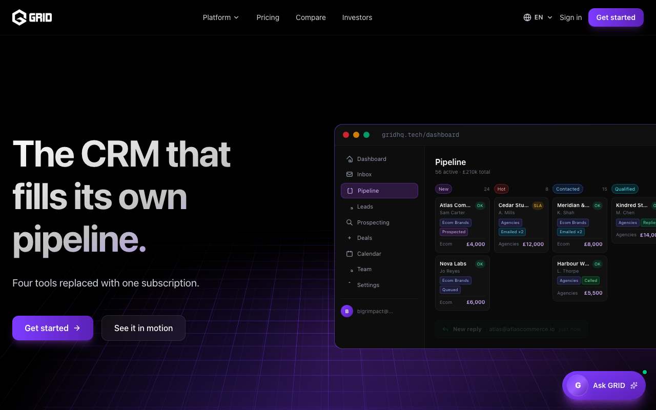Click the OK badge on Harbour card
Screen dimensions: 656x410
coord(598,264)
